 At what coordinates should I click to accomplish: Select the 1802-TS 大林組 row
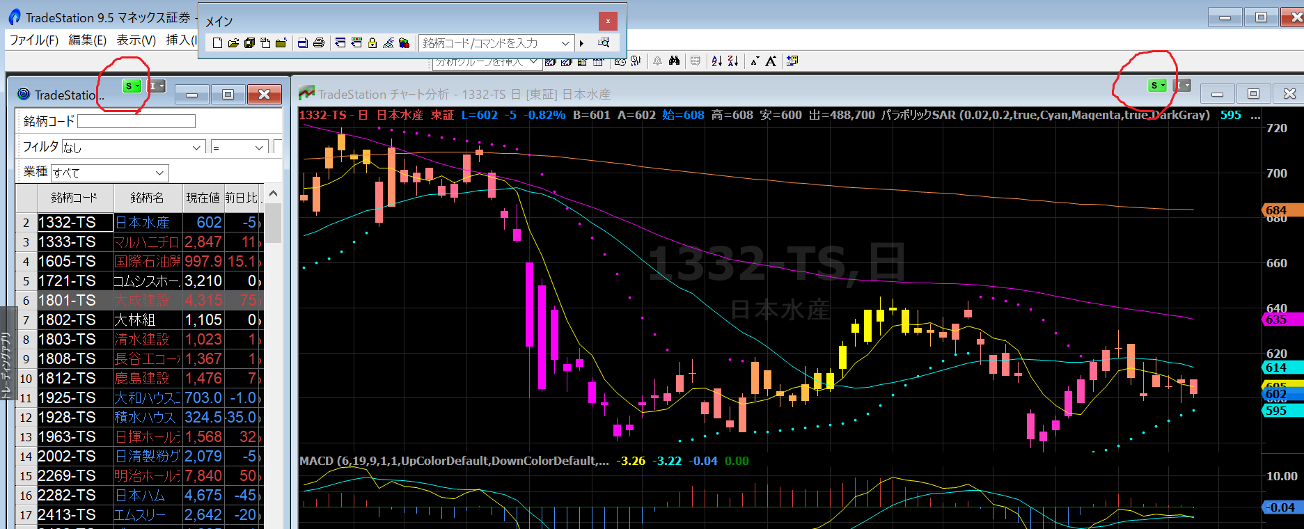[x=139, y=320]
